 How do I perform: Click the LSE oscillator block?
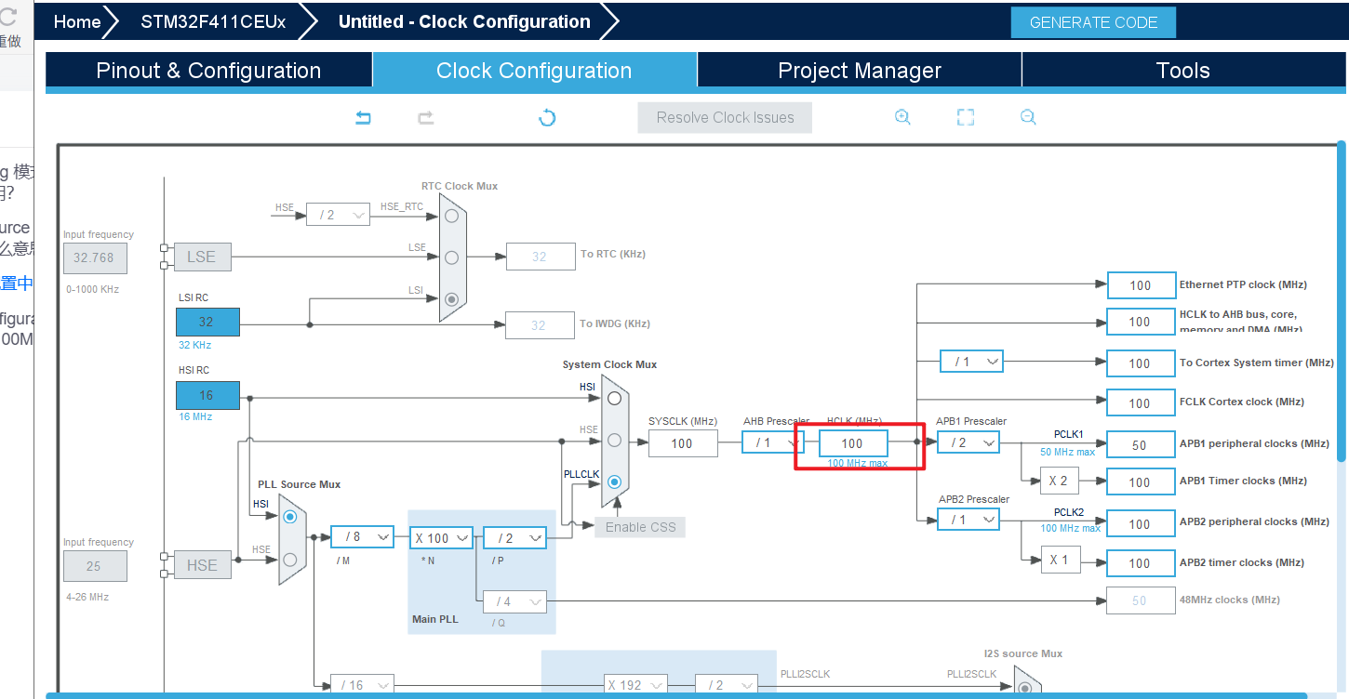click(x=202, y=257)
